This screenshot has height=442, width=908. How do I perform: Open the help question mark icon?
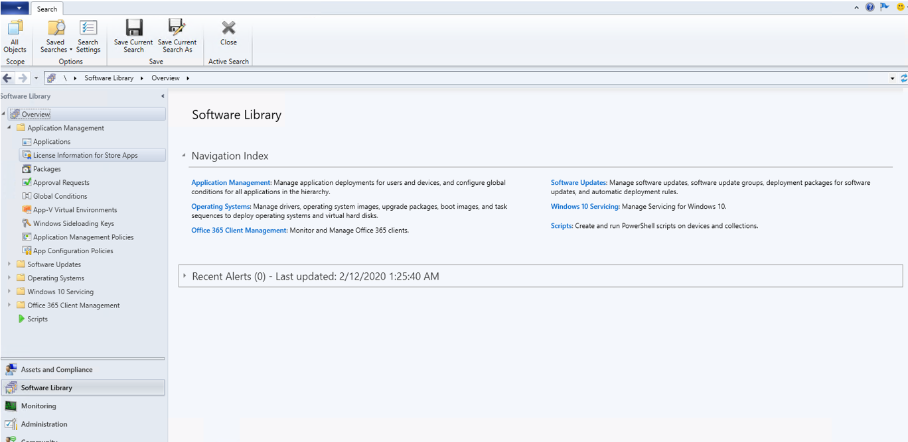870,7
